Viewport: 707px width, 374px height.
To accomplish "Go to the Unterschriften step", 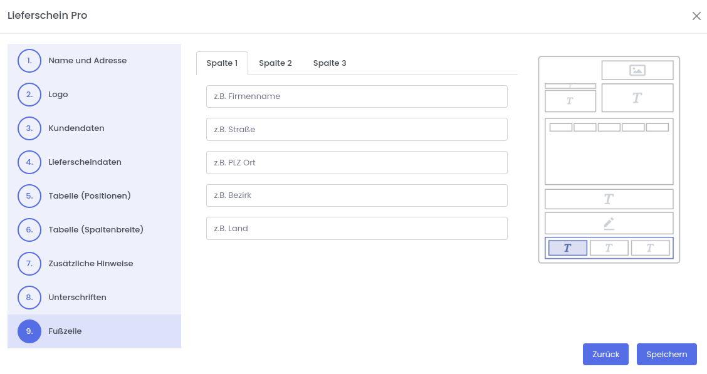I will tap(77, 298).
